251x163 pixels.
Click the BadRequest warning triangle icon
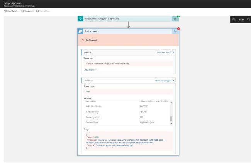[x=83, y=40]
